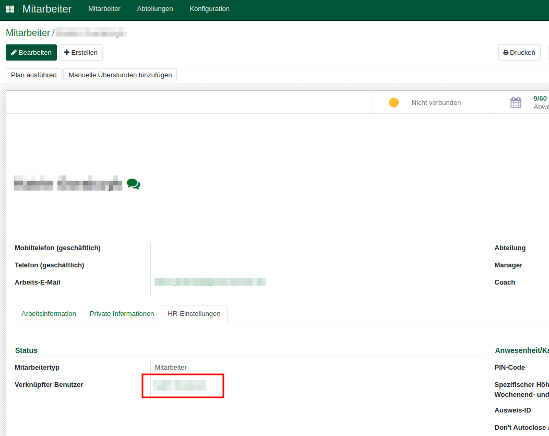This screenshot has width=549, height=436.
Task: Click the Nicht verbunden status button
Action: click(x=434, y=103)
